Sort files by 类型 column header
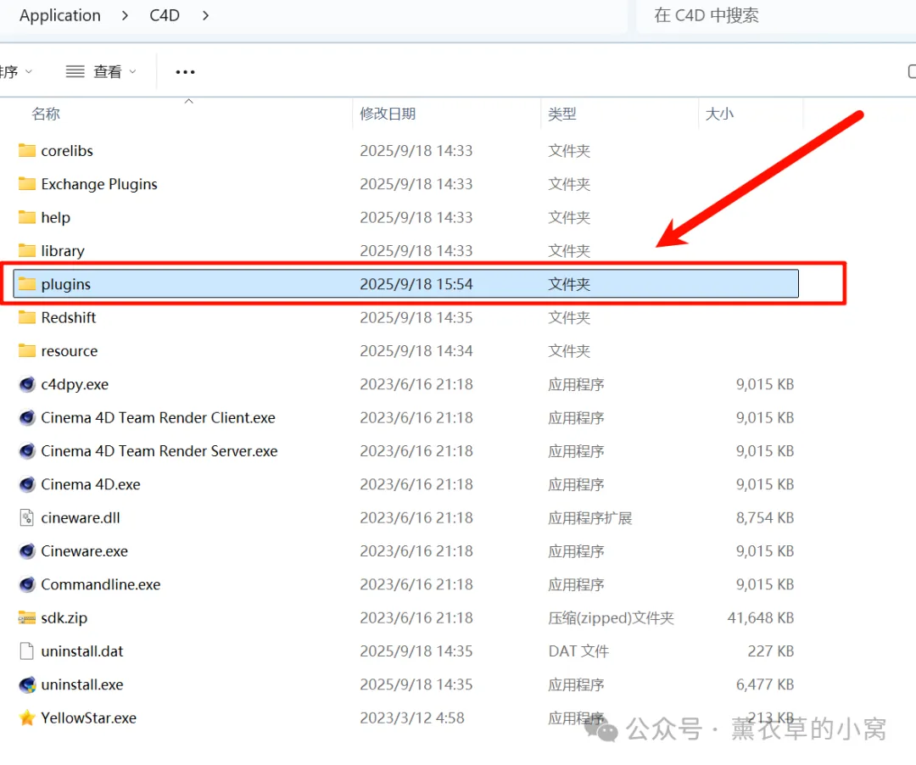This screenshot has width=916, height=765. pyautogui.click(x=562, y=114)
